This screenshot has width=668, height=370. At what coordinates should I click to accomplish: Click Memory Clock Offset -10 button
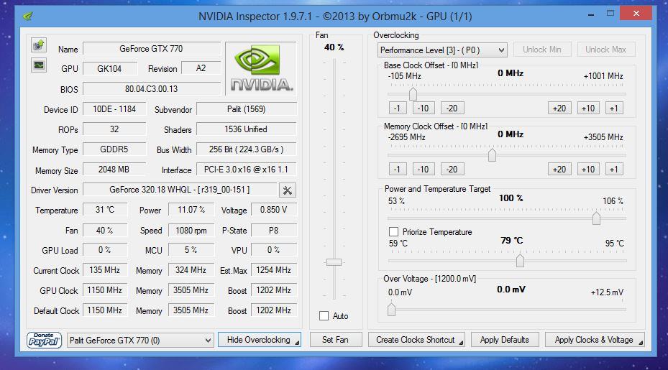[424, 170]
